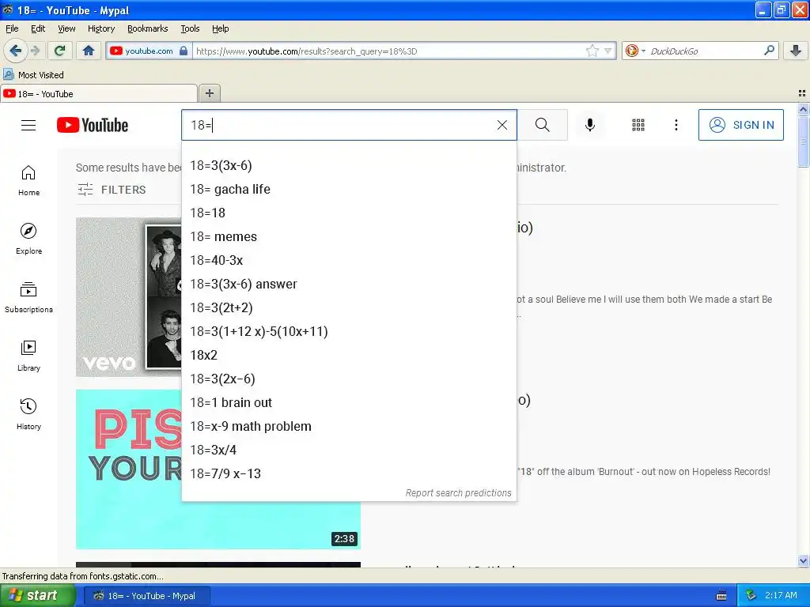
Task: Click the page scrollbar up arrow
Action: tap(803, 109)
